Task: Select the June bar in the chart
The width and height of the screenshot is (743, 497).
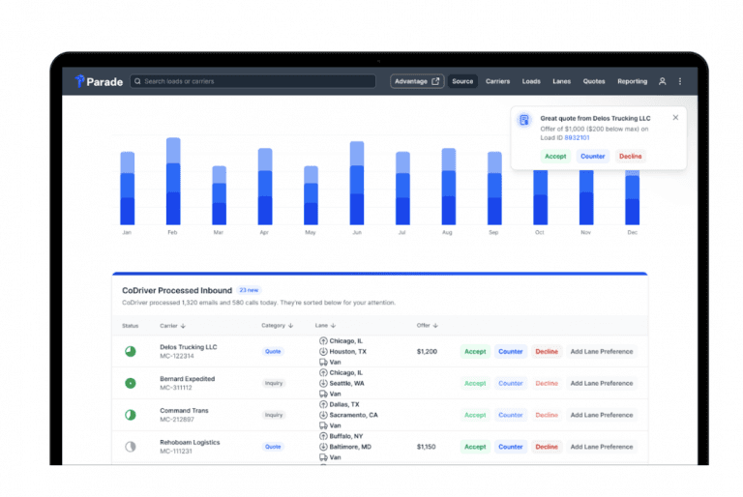Action: [x=357, y=183]
